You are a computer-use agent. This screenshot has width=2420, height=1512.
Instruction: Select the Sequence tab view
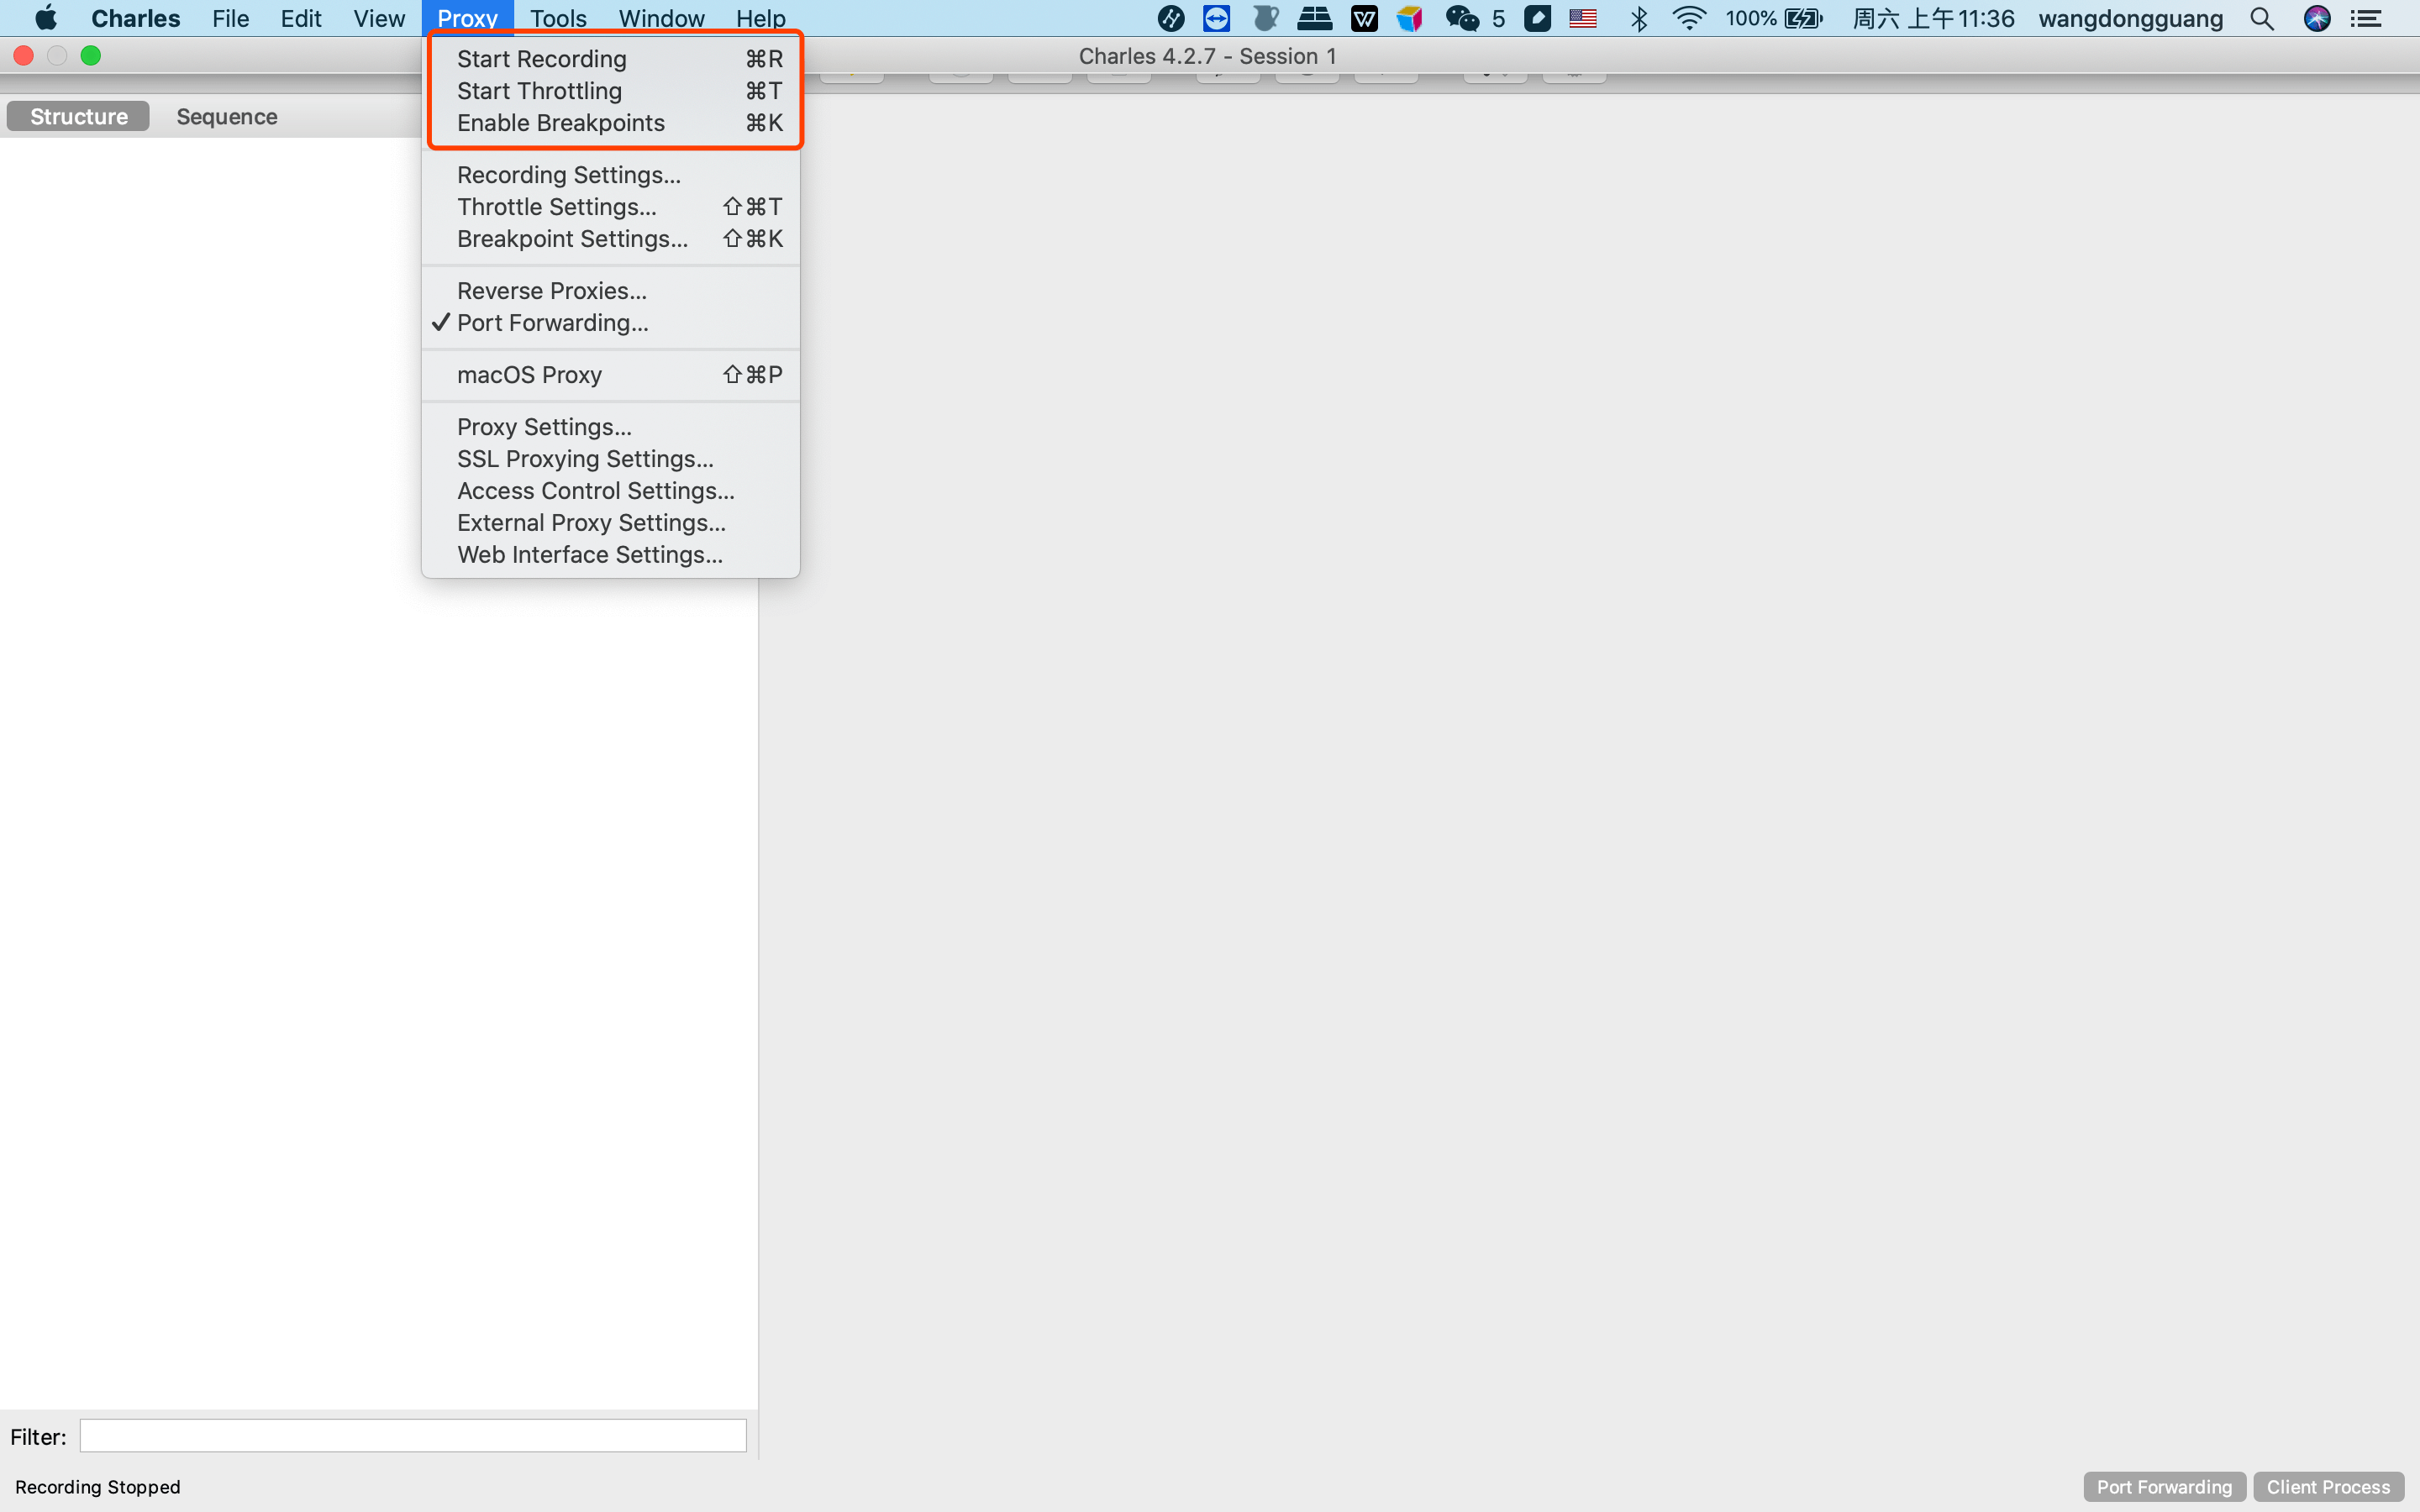(227, 115)
